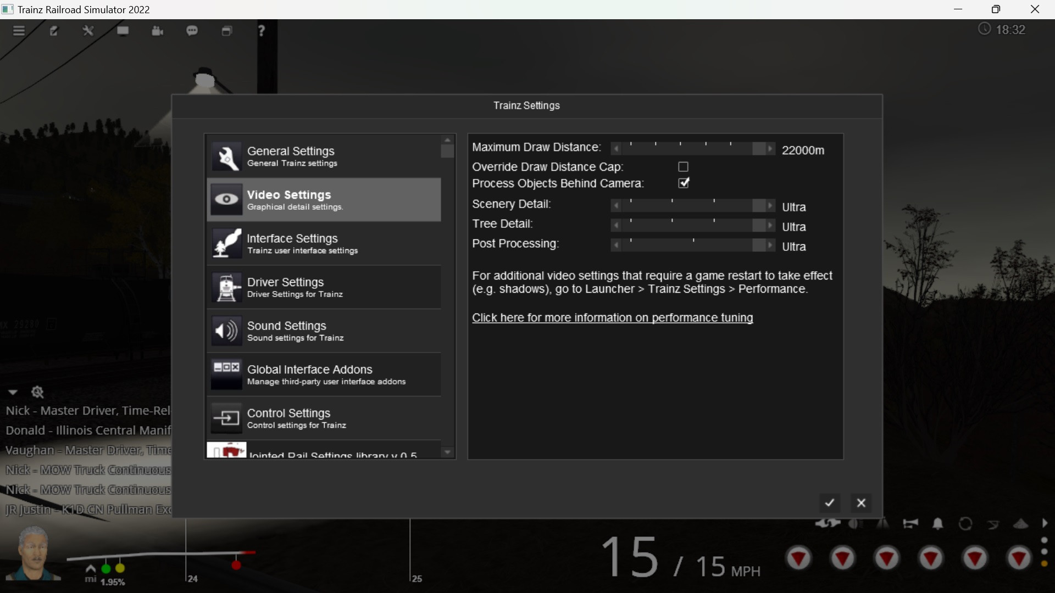The height and width of the screenshot is (593, 1055).
Task: Click the Post Processing slider track
Action: click(x=693, y=245)
